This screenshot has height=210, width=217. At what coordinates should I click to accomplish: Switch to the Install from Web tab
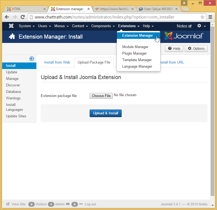click(x=57, y=62)
